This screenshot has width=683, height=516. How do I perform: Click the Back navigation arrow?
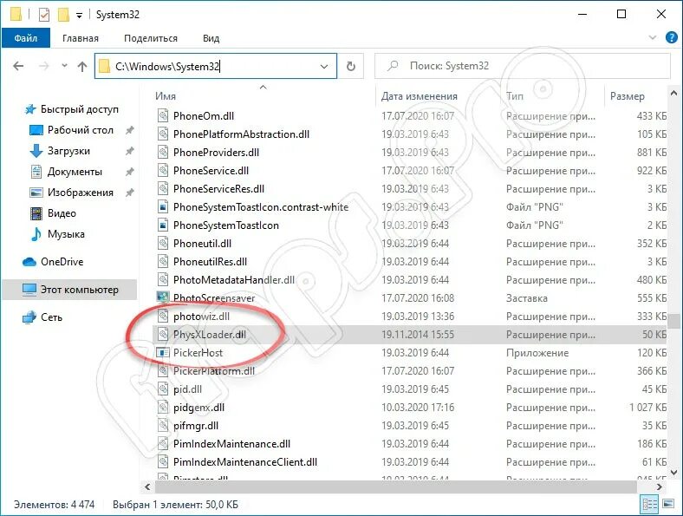click(x=18, y=66)
